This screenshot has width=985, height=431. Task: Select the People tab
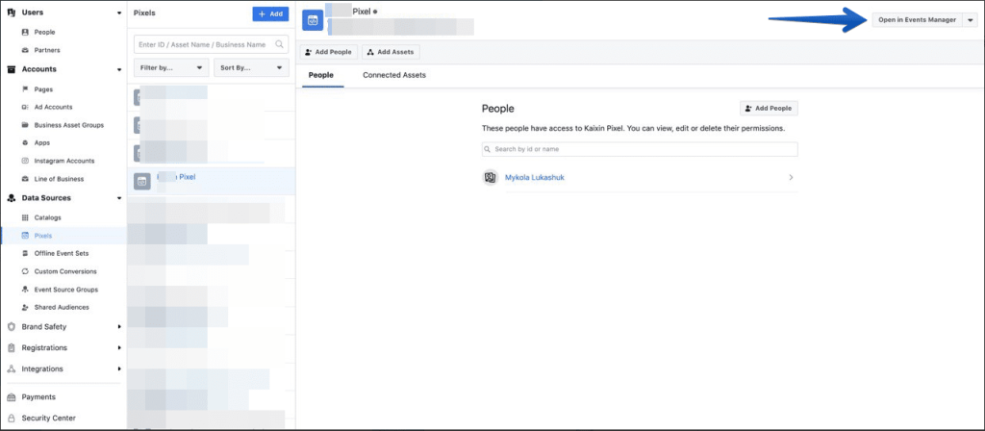pos(322,75)
